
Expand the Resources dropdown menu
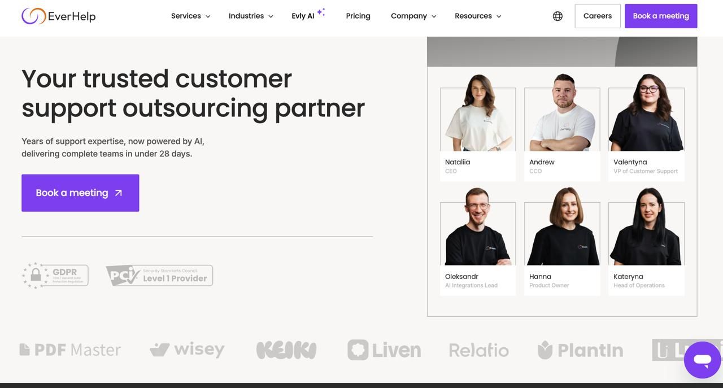coord(478,16)
